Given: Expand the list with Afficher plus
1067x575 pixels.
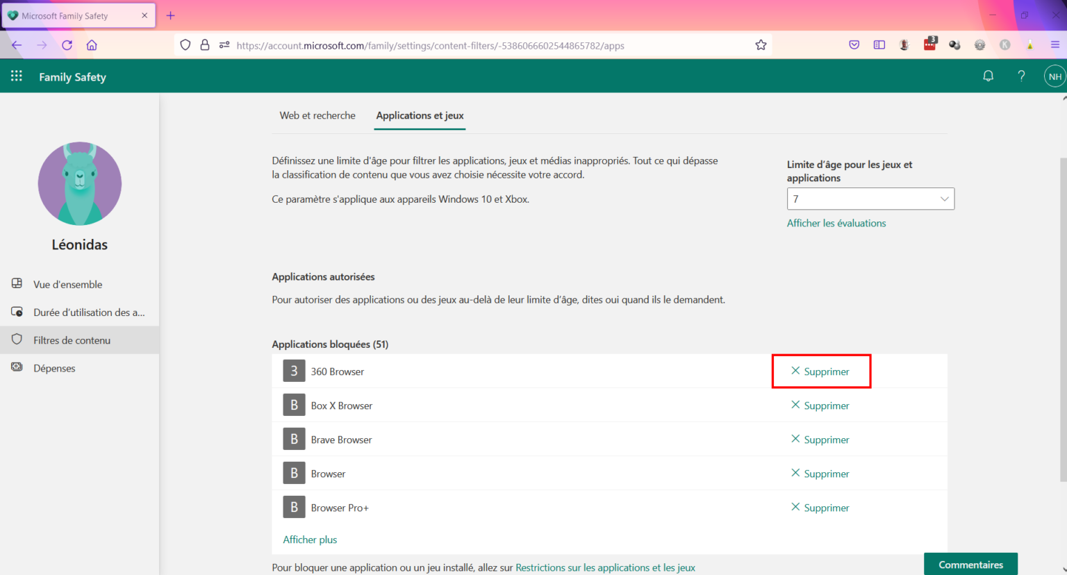Looking at the screenshot, I should click(310, 540).
